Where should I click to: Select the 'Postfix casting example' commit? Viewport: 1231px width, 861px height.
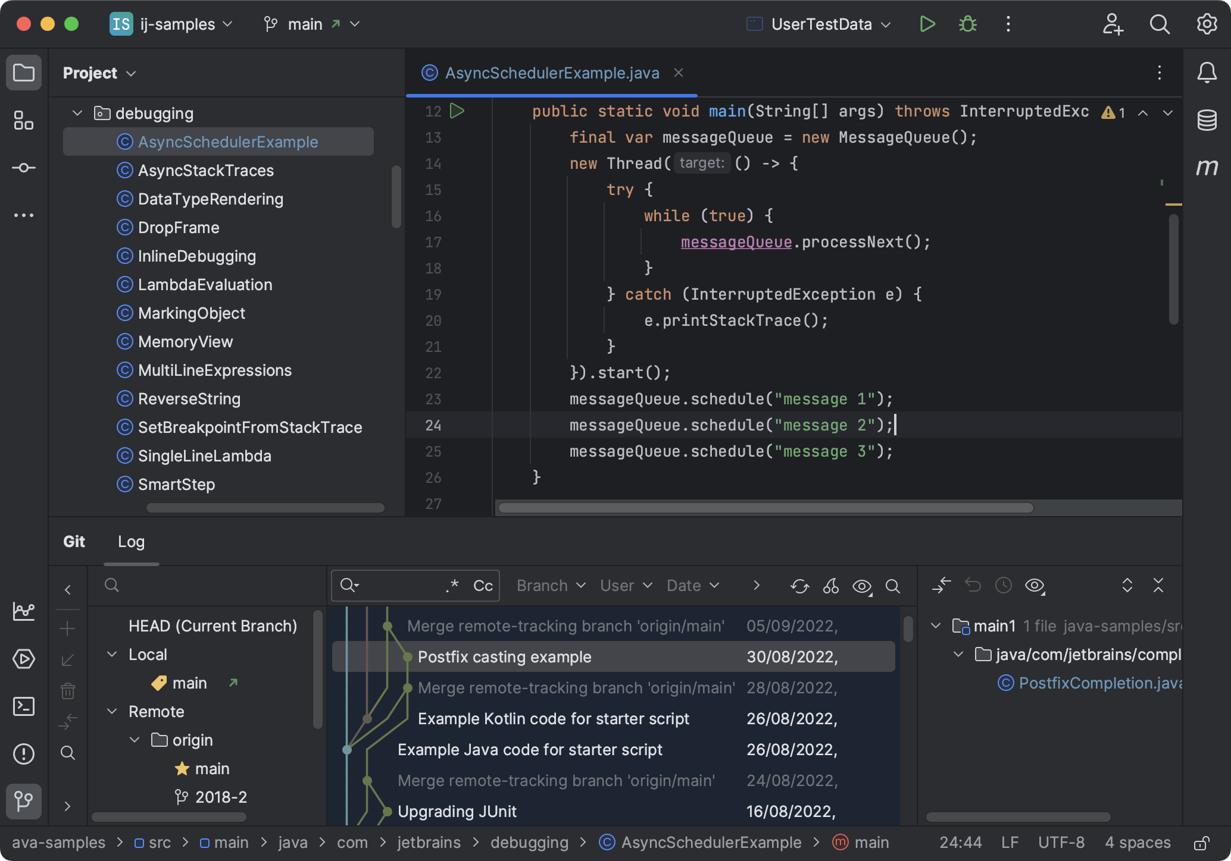click(504, 656)
